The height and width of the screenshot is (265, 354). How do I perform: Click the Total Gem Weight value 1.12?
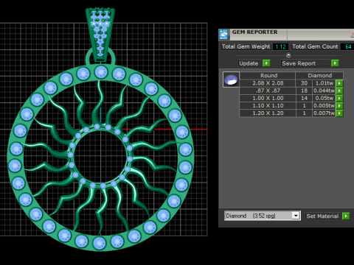pos(280,46)
